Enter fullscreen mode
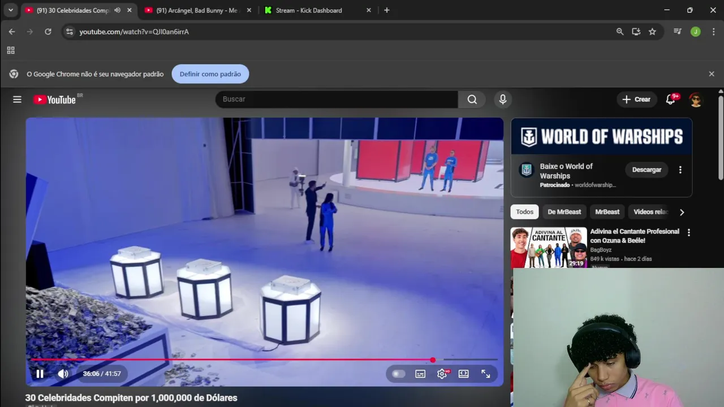The height and width of the screenshot is (407, 724). point(485,374)
